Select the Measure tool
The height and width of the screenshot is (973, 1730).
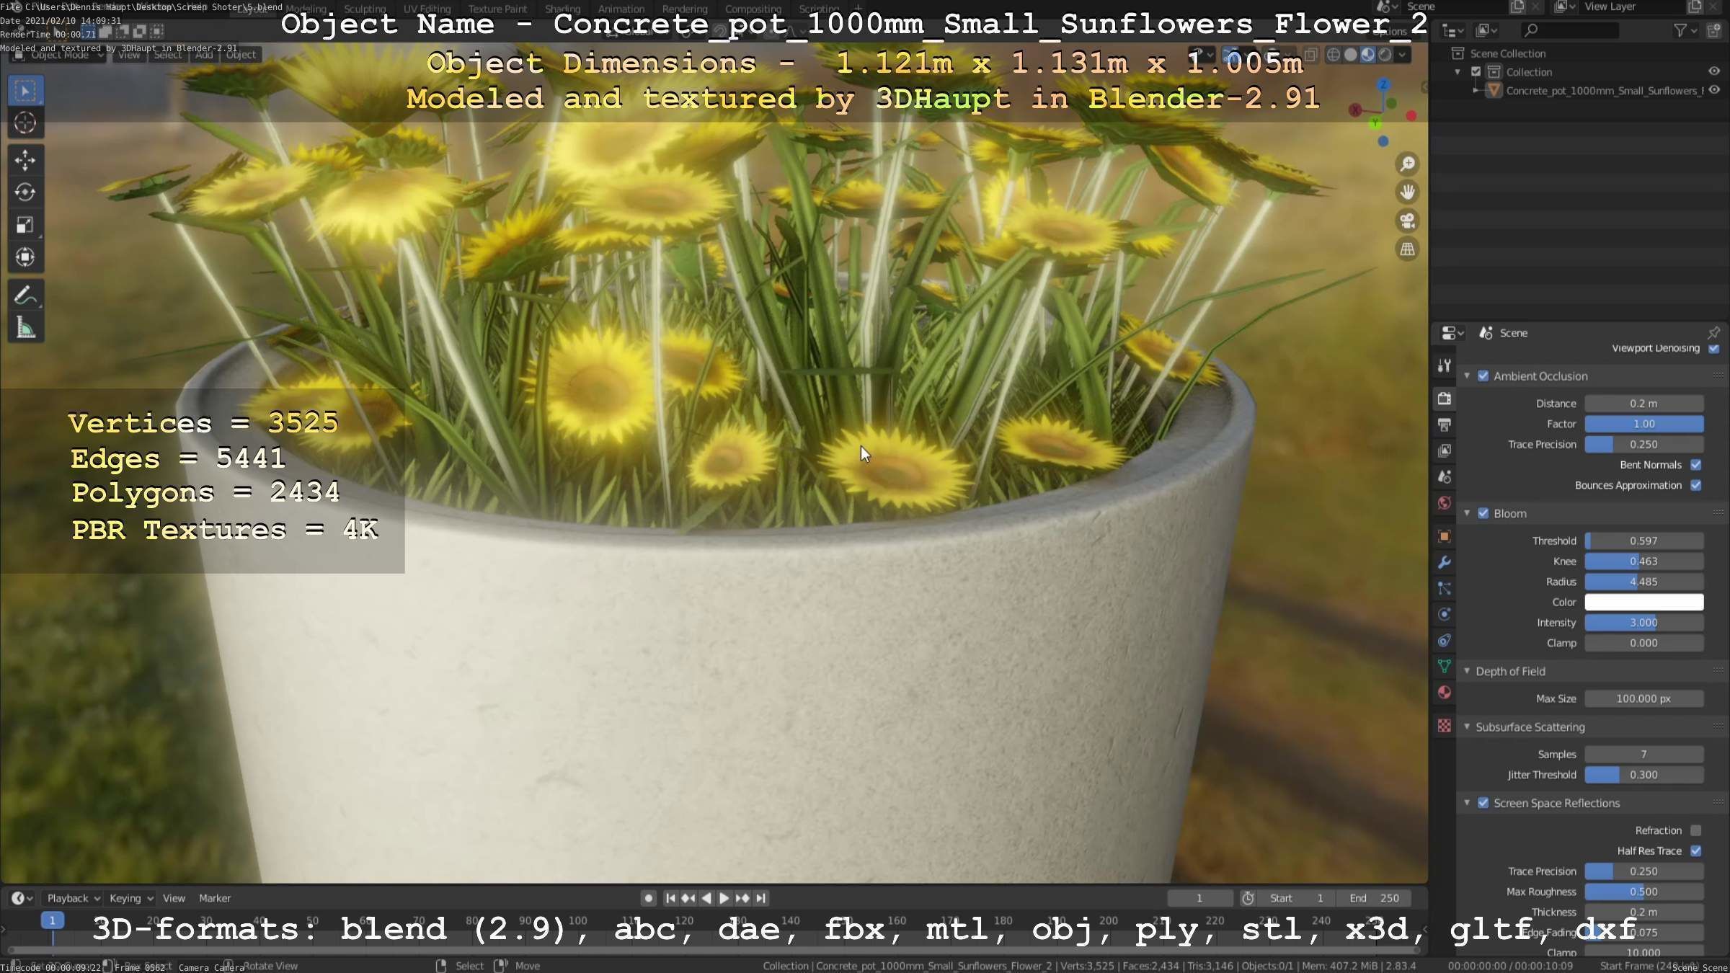(25, 328)
